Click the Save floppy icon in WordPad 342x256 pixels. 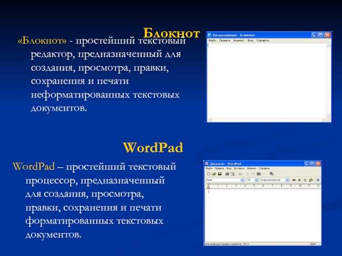tap(220, 174)
